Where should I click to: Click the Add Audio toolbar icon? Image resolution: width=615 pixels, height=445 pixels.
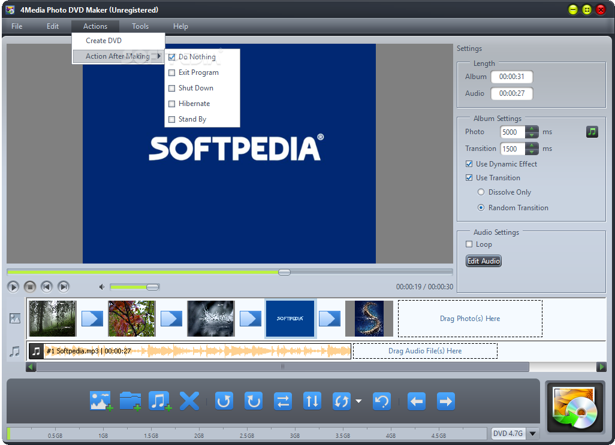(159, 401)
